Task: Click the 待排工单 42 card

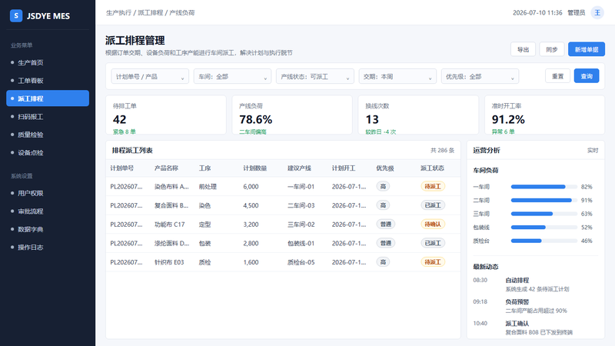Action: (x=166, y=115)
